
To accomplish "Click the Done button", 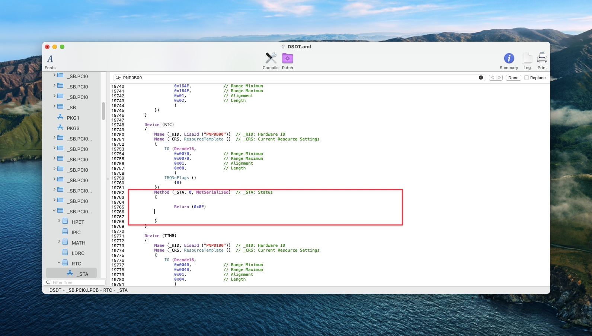I will [513, 78].
